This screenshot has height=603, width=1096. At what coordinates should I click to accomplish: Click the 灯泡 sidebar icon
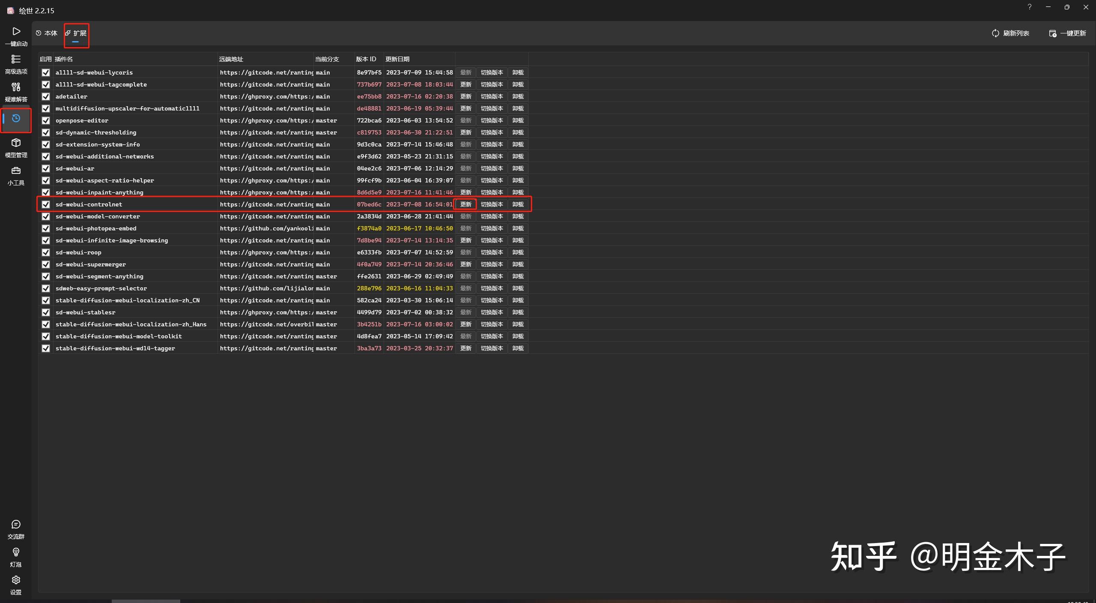click(16, 557)
